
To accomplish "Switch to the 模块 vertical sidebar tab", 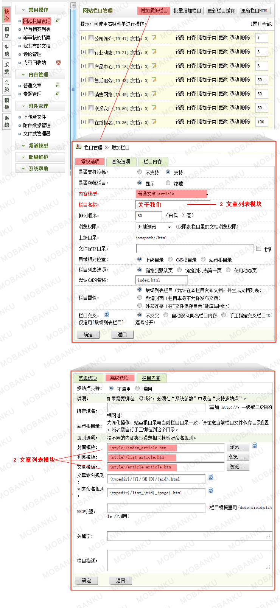I will coord(7,33).
